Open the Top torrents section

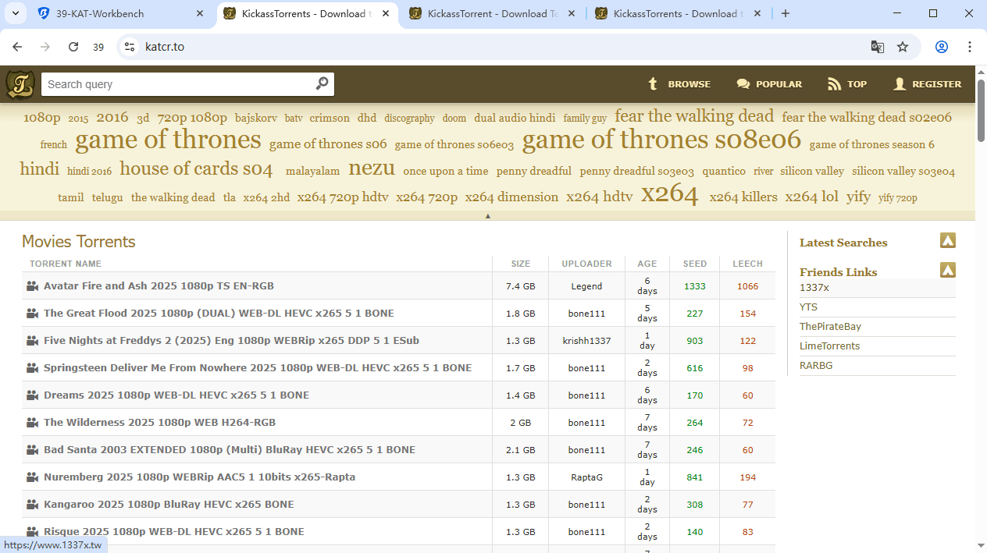[x=847, y=84]
